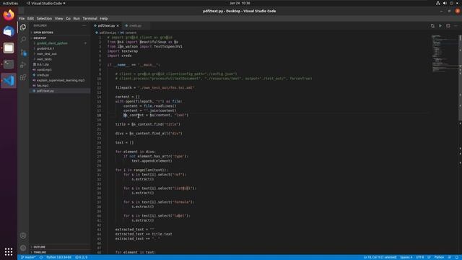
Task: Open fes.mp3 in the explorer
Action: (43, 86)
